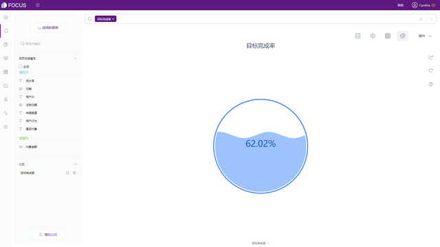This screenshot has width=440, height=247.
Task: Edit the 目标完成率 formula with edit icon
Action: click(x=67, y=173)
